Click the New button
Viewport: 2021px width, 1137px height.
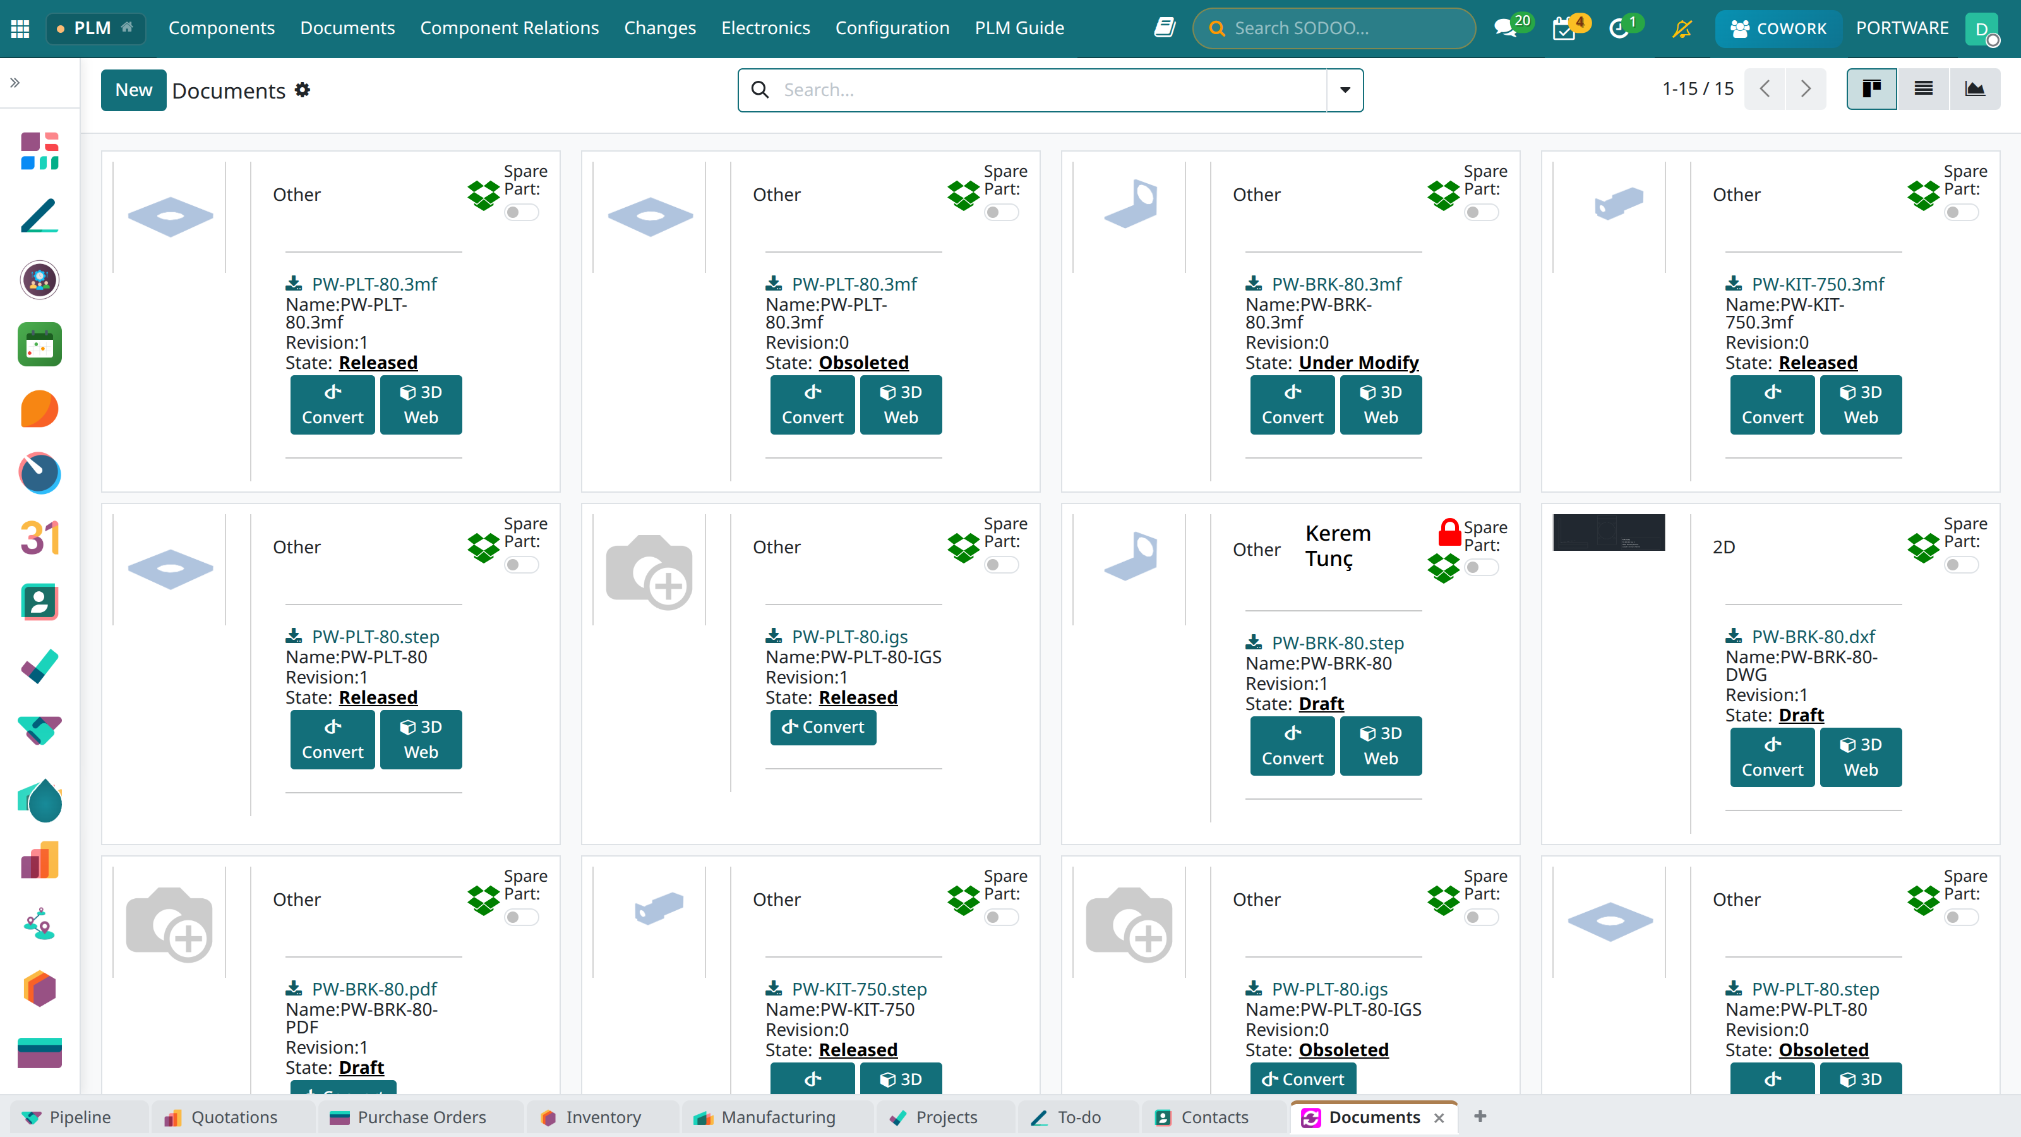pyautogui.click(x=133, y=90)
